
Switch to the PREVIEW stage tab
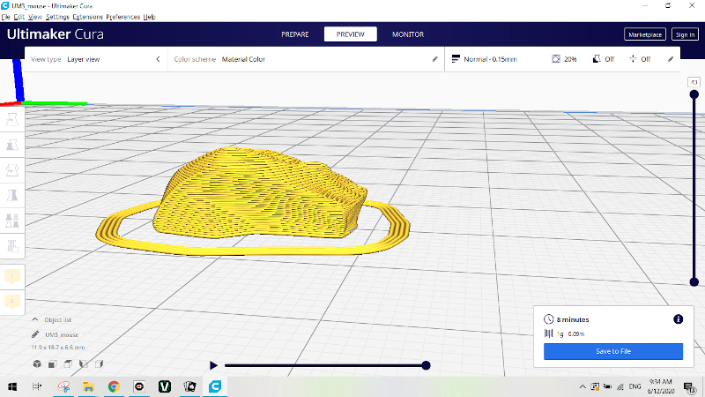pos(350,34)
